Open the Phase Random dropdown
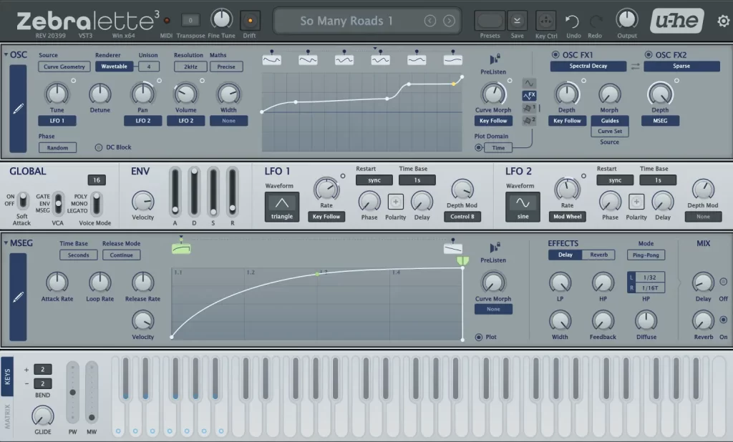The width and height of the screenshot is (733, 442). 57,147
